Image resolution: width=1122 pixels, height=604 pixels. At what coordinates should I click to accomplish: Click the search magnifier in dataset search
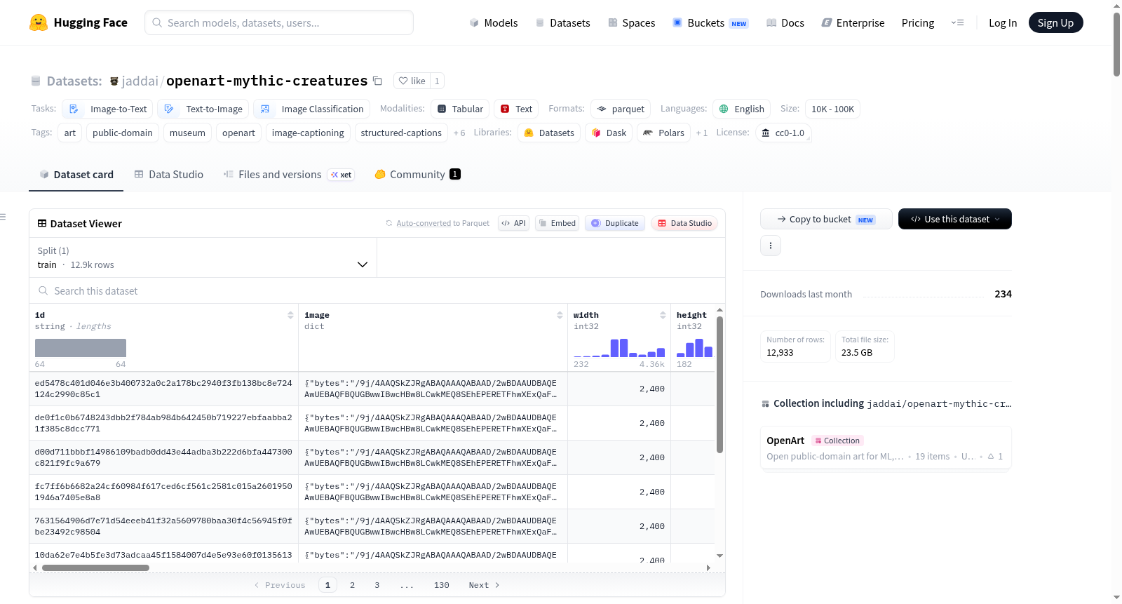tap(43, 290)
